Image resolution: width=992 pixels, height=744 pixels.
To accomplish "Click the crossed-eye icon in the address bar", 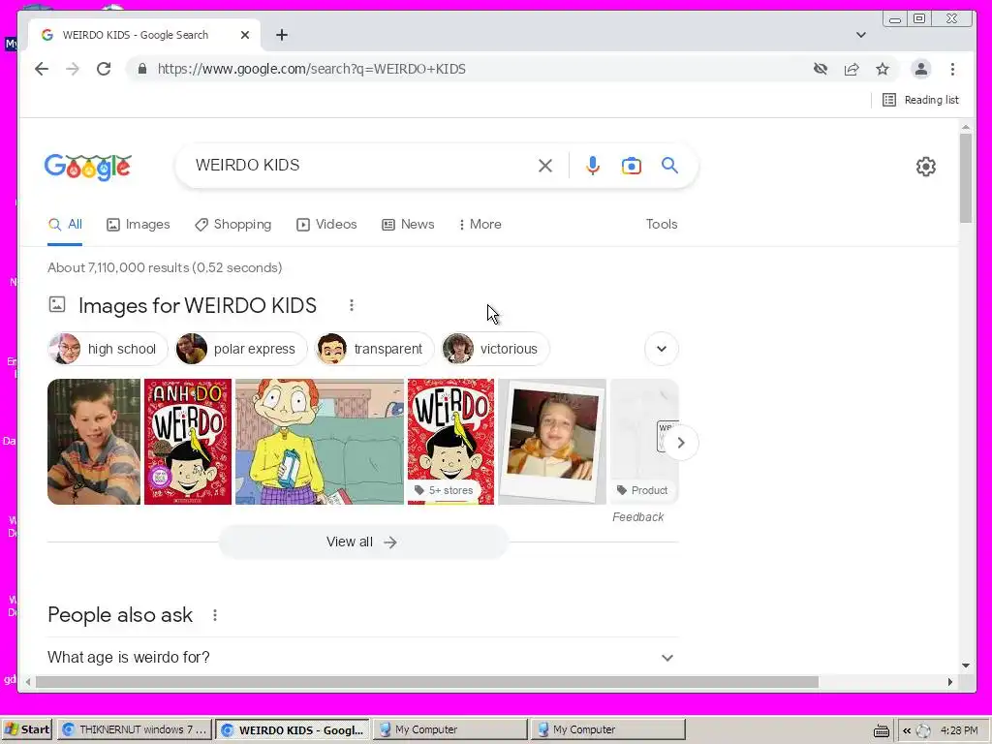I will tap(821, 69).
